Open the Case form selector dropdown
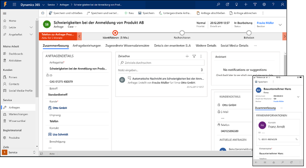 tap(72, 27)
